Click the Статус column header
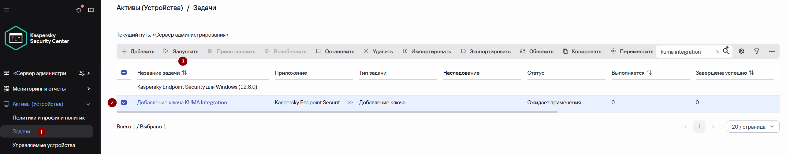790x154 pixels. coord(536,73)
